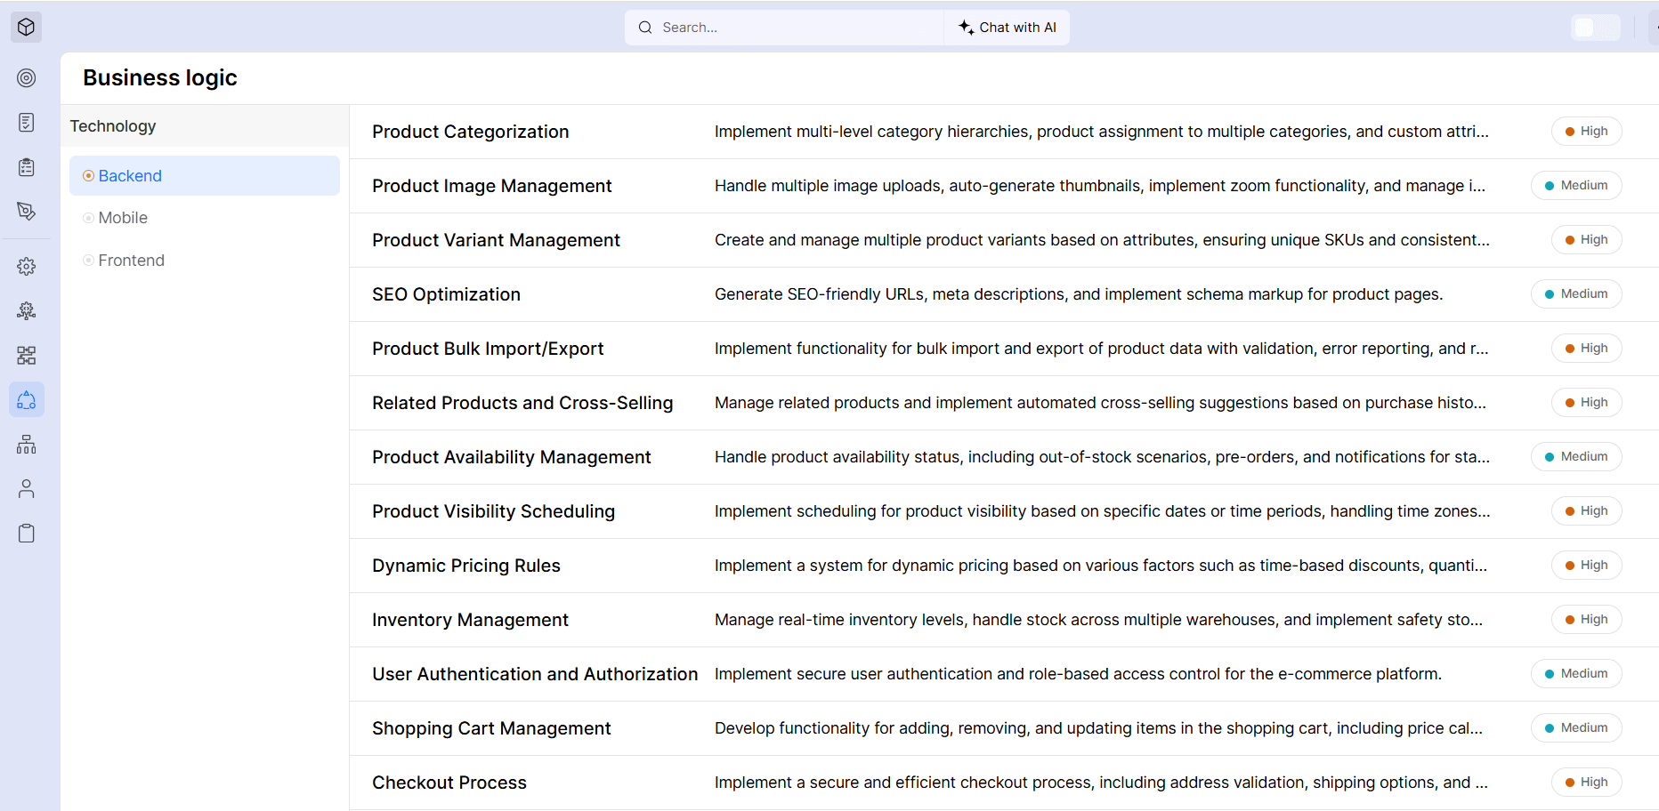This screenshot has width=1659, height=811.
Task: Click the cube logo icon in sidebar
Action: click(27, 28)
